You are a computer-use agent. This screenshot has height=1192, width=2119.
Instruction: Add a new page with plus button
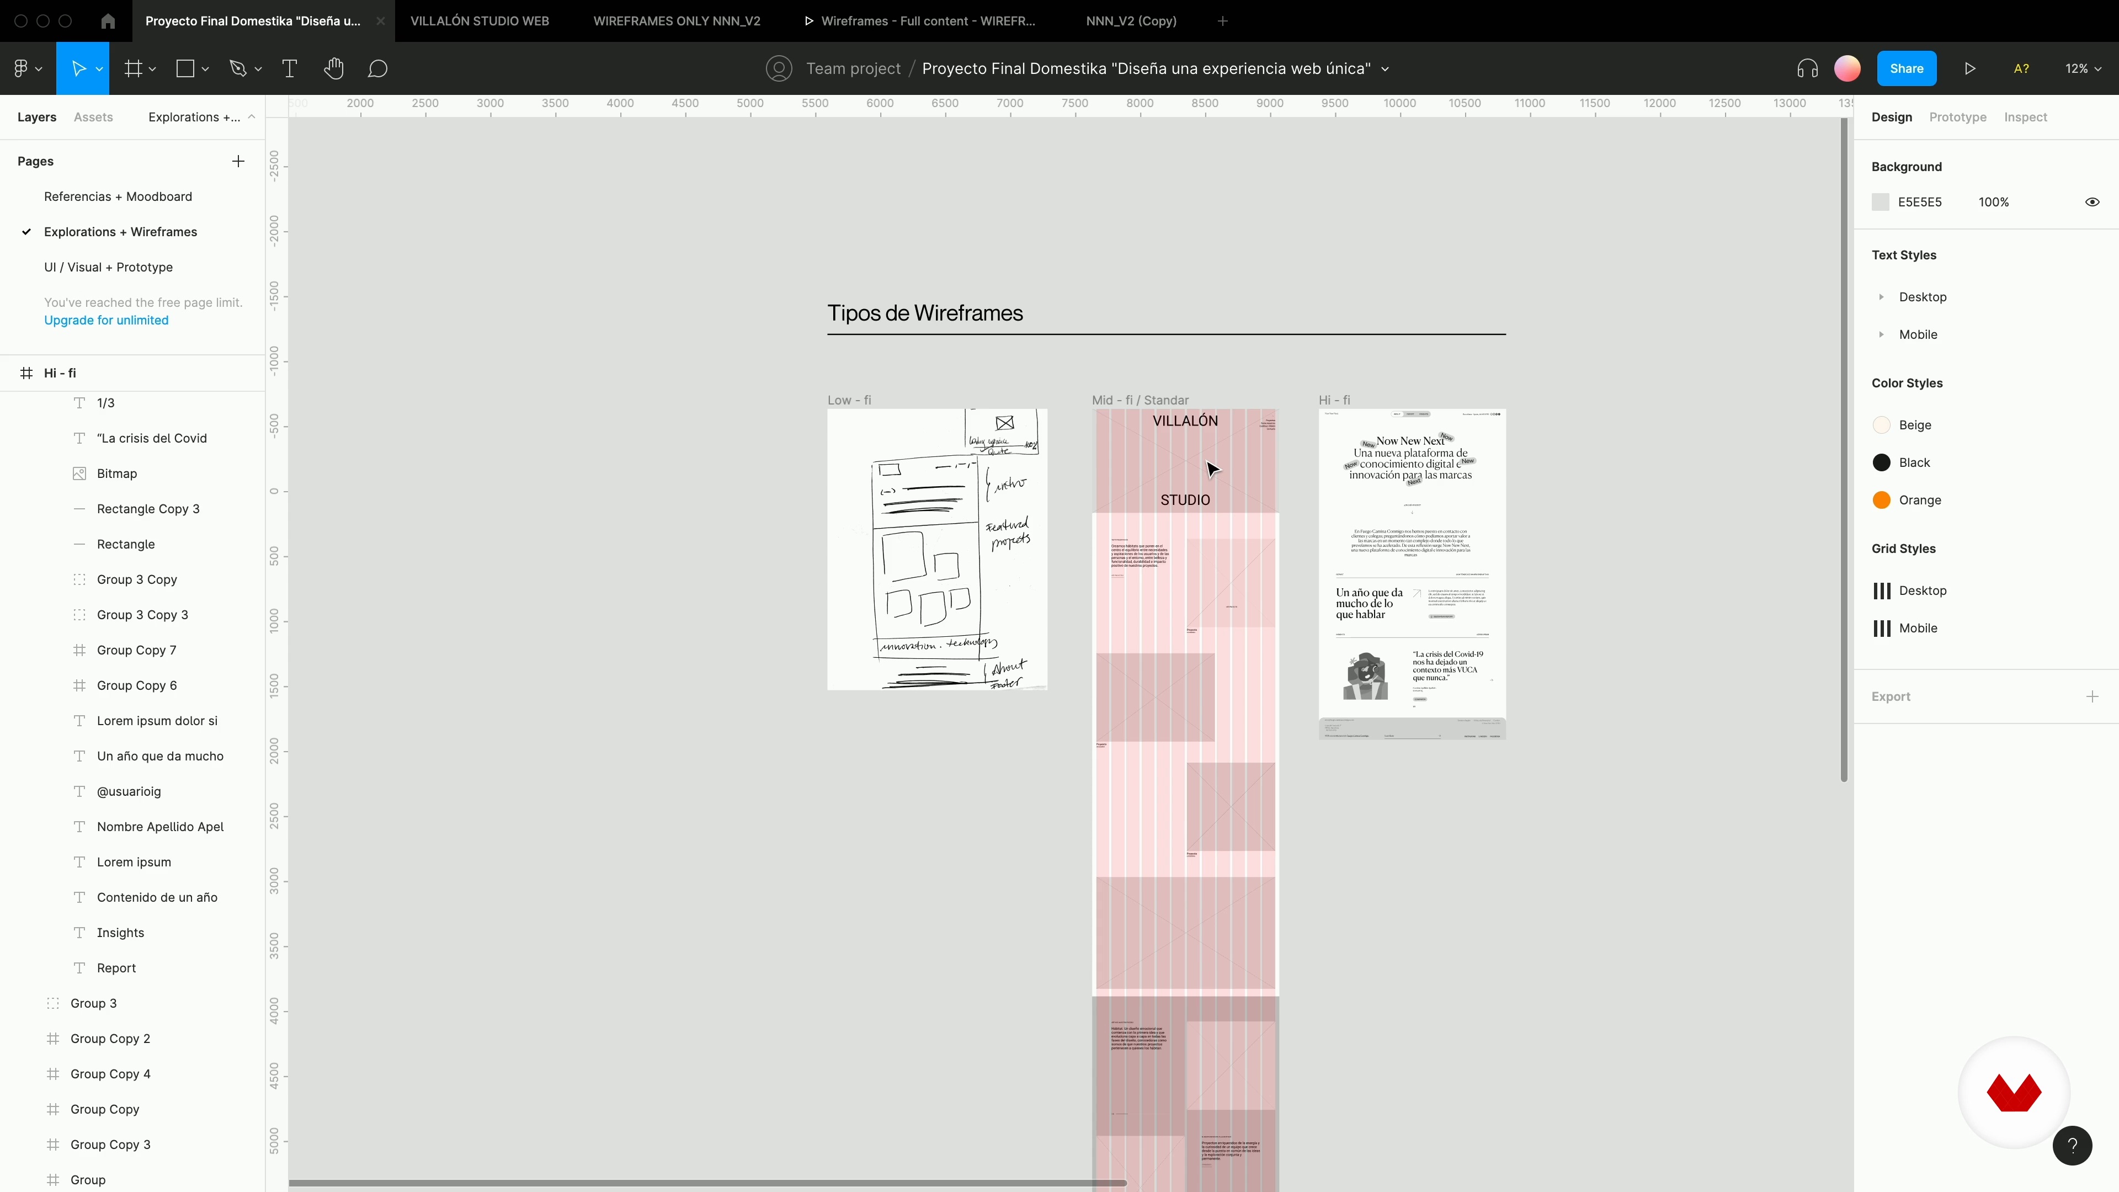[x=238, y=161]
